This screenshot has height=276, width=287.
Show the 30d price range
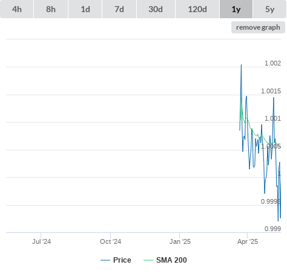tap(156, 9)
